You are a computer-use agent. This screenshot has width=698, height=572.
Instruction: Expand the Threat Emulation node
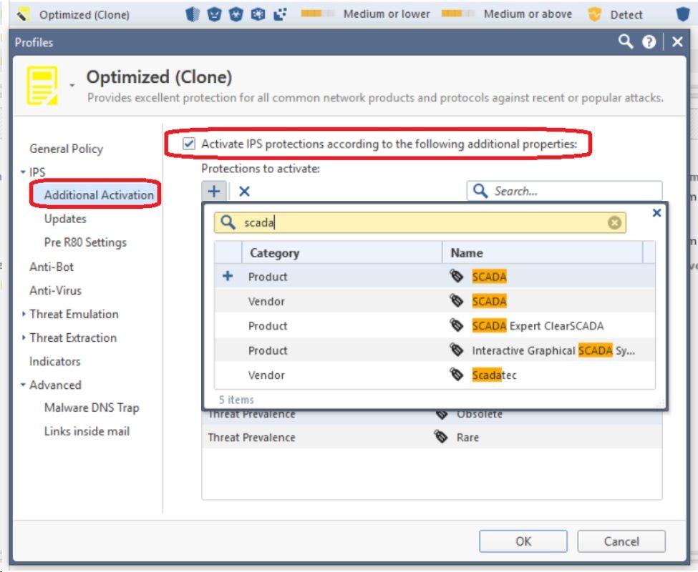click(x=23, y=315)
